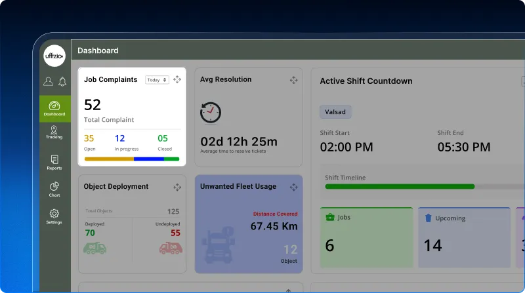
Task: Click the Closed count 05
Action: coord(163,138)
